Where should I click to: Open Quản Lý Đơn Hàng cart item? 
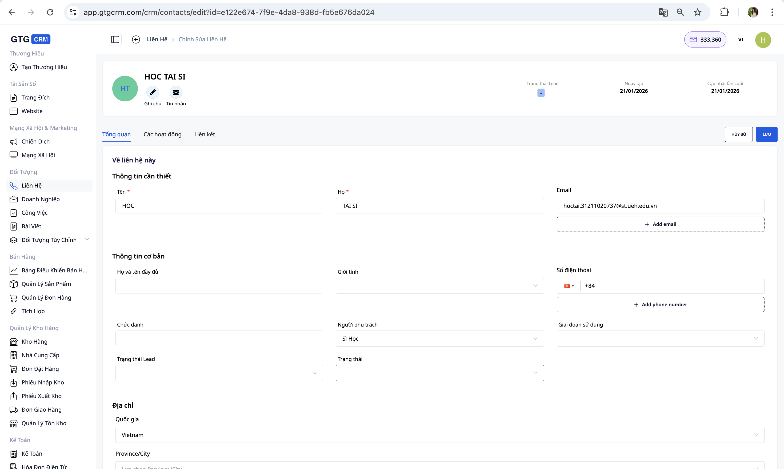pos(46,298)
